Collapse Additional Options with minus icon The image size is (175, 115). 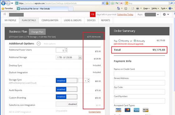[x=39, y=44]
